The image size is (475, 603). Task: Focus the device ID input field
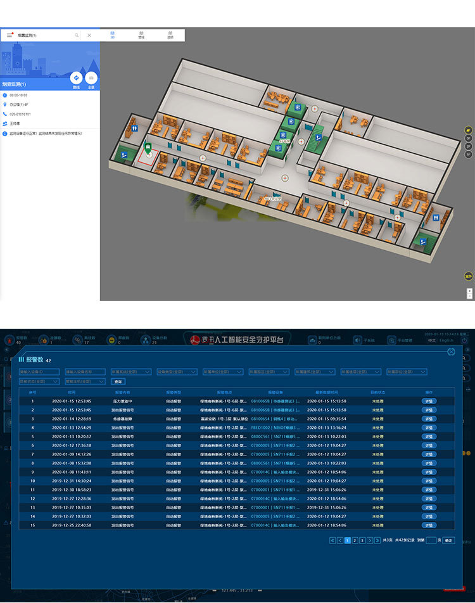click(x=39, y=372)
